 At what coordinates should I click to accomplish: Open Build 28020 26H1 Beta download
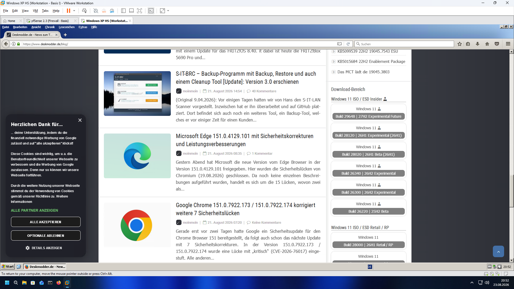[368, 154]
